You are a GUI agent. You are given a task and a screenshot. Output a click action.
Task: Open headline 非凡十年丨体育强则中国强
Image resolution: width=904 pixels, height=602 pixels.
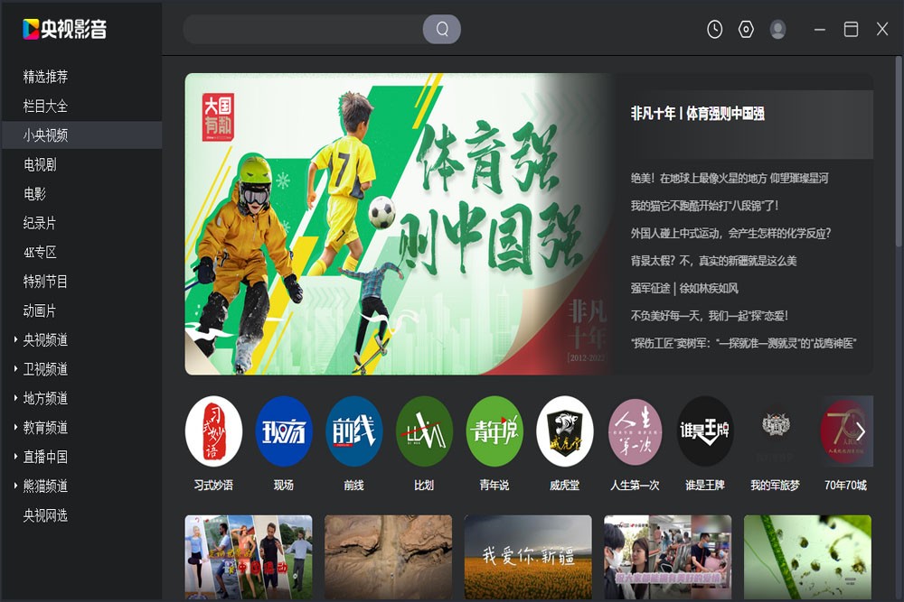pos(698,114)
